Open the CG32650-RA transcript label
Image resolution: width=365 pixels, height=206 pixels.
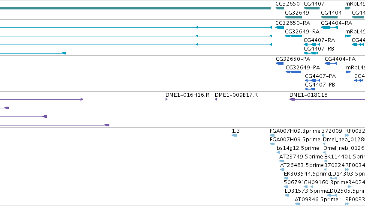coord(293,23)
